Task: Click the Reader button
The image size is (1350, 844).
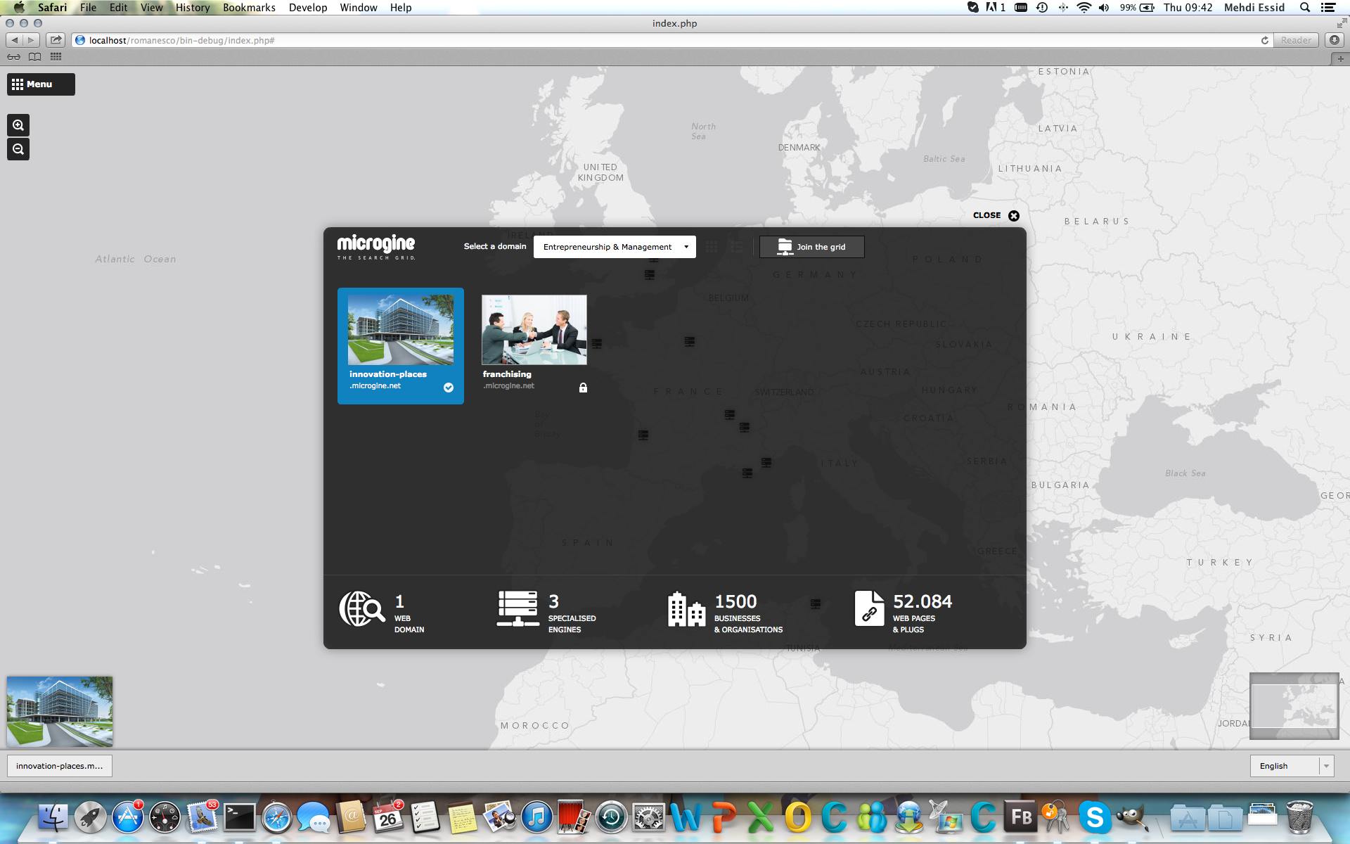Action: click(x=1296, y=40)
